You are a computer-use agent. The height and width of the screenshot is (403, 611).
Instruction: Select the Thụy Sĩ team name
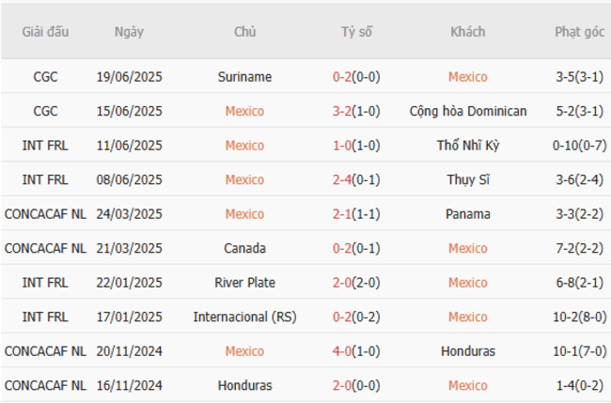coord(467,179)
